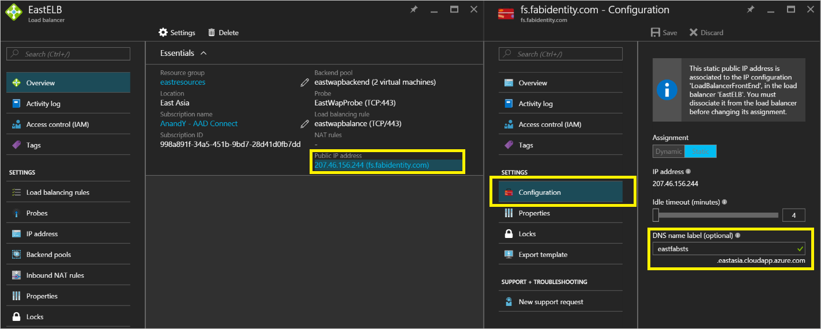
Task: Click the DNS name label info icon
Action: (737, 236)
